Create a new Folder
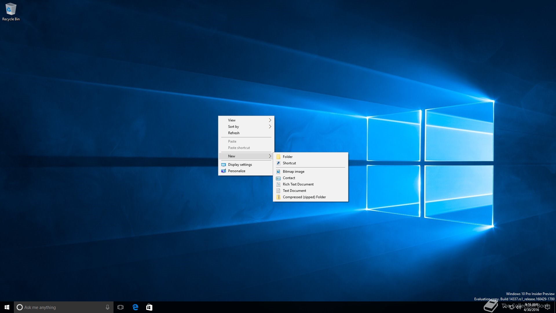Image resolution: width=556 pixels, height=313 pixels. 310,156
